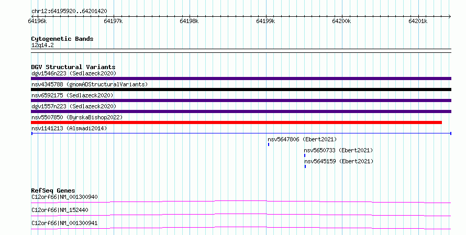Open variant nsv4345788 gnomAD label
Viewport: 466px width, 235px height.
[x=90, y=84]
